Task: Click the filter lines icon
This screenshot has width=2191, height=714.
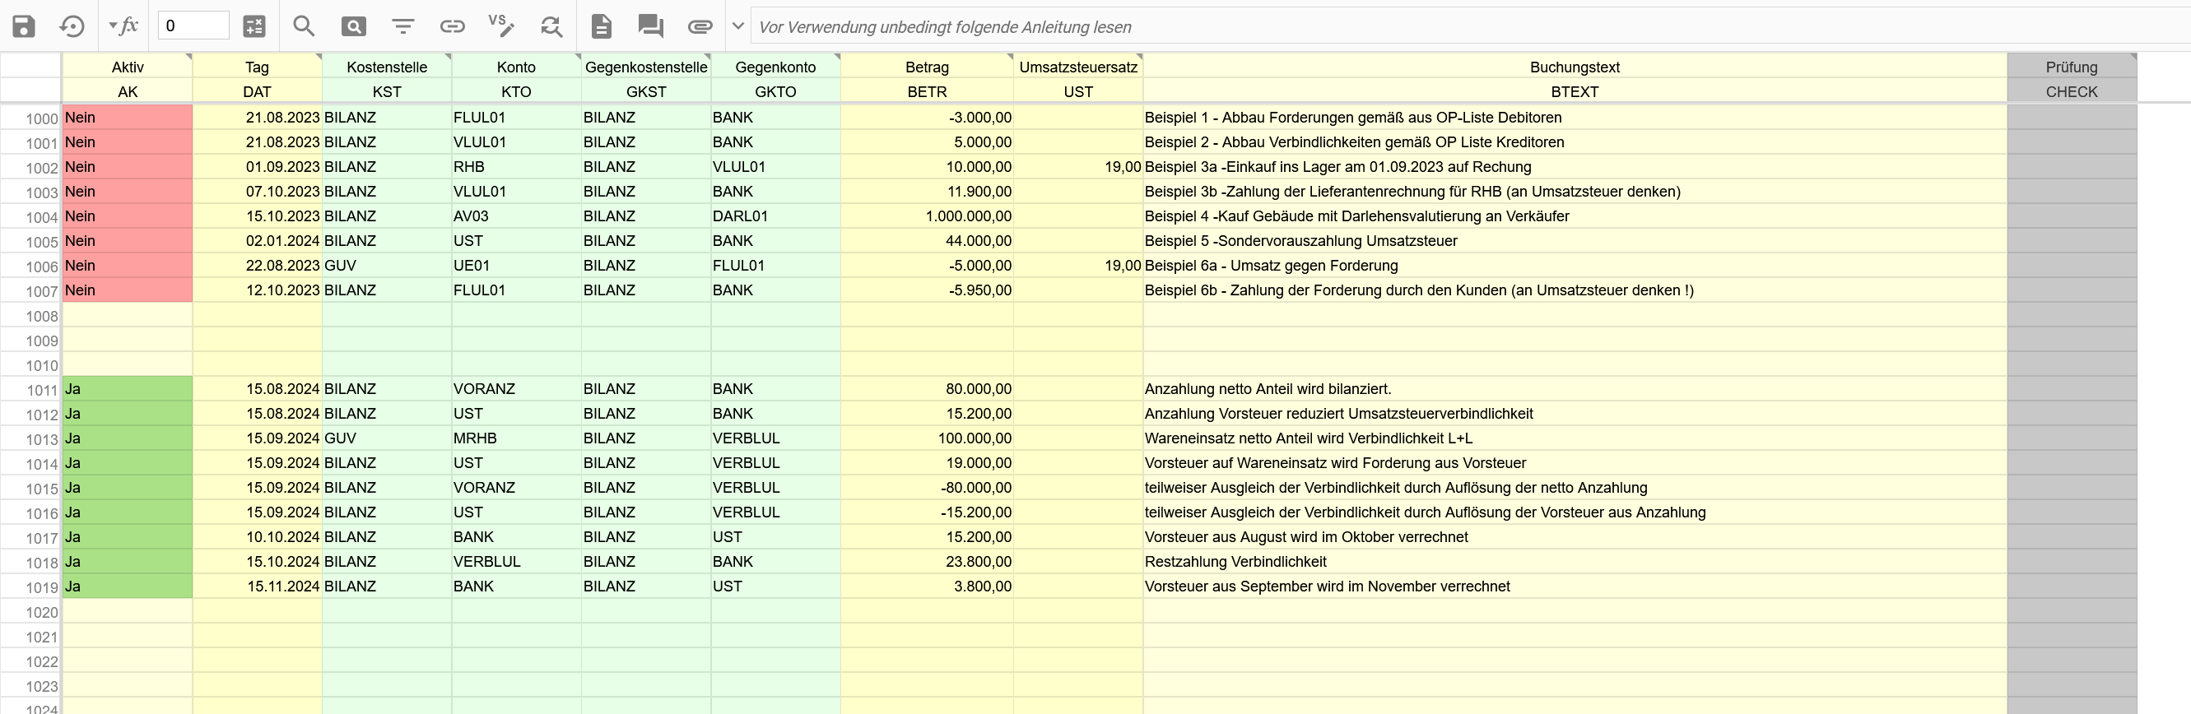Action: (402, 26)
